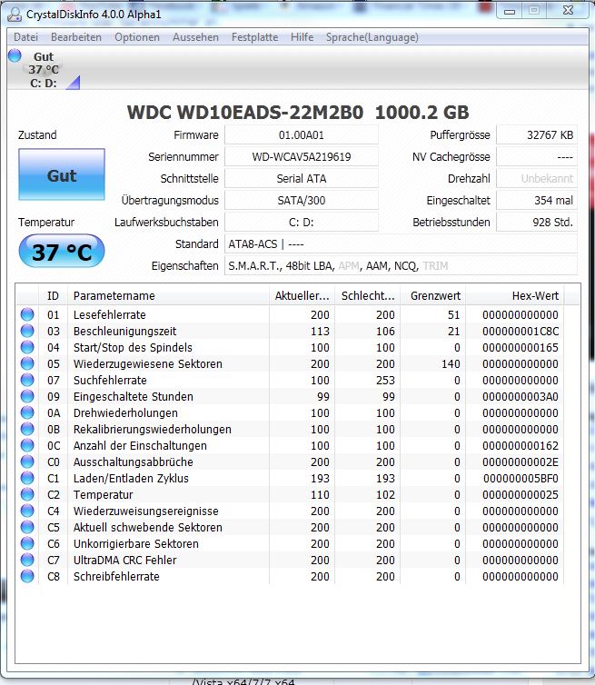Click the status orb for C2 Temperatur row
The width and height of the screenshot is (595, 685).
[27, 494]
